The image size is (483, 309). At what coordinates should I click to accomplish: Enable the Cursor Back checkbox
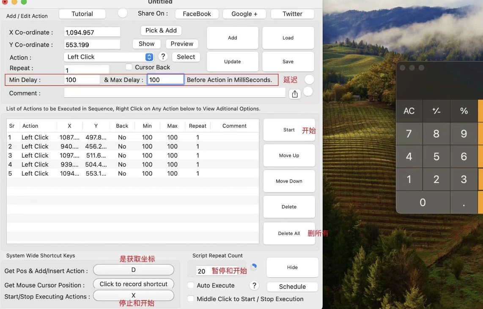tap(128, 67)
